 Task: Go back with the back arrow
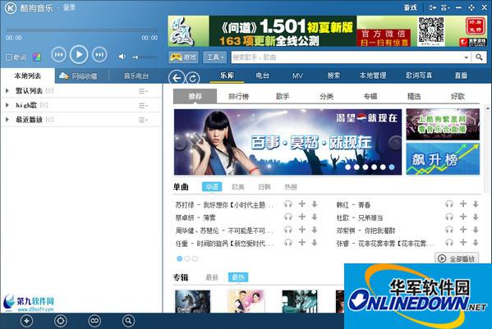click(x=177, y=78)
